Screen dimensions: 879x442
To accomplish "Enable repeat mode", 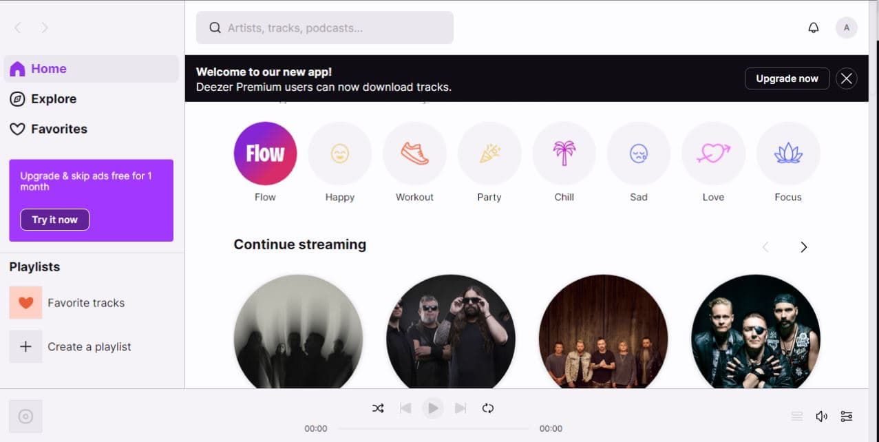I will (x=488, y=408).
